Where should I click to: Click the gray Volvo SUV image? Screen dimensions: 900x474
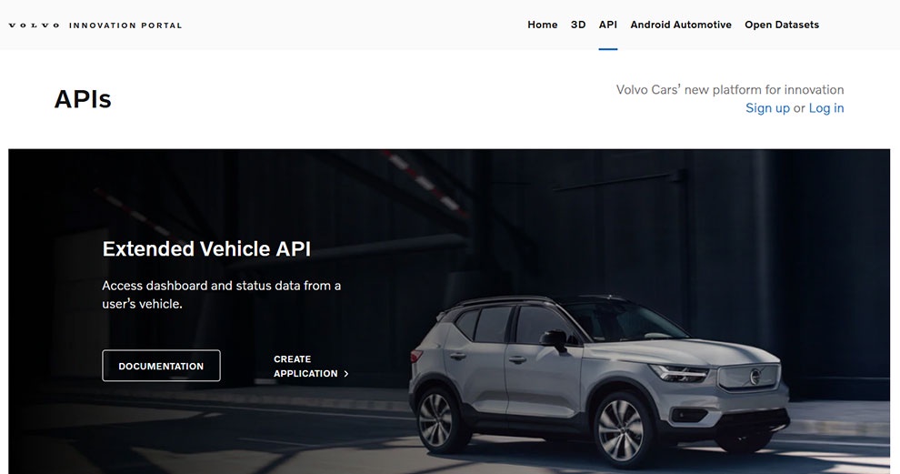[599, 379]
